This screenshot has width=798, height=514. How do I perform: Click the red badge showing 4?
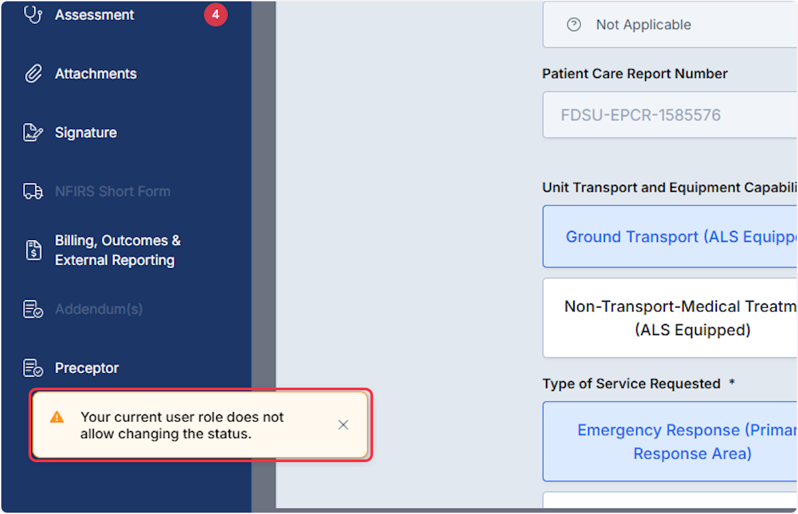click(x=215, y=15)
